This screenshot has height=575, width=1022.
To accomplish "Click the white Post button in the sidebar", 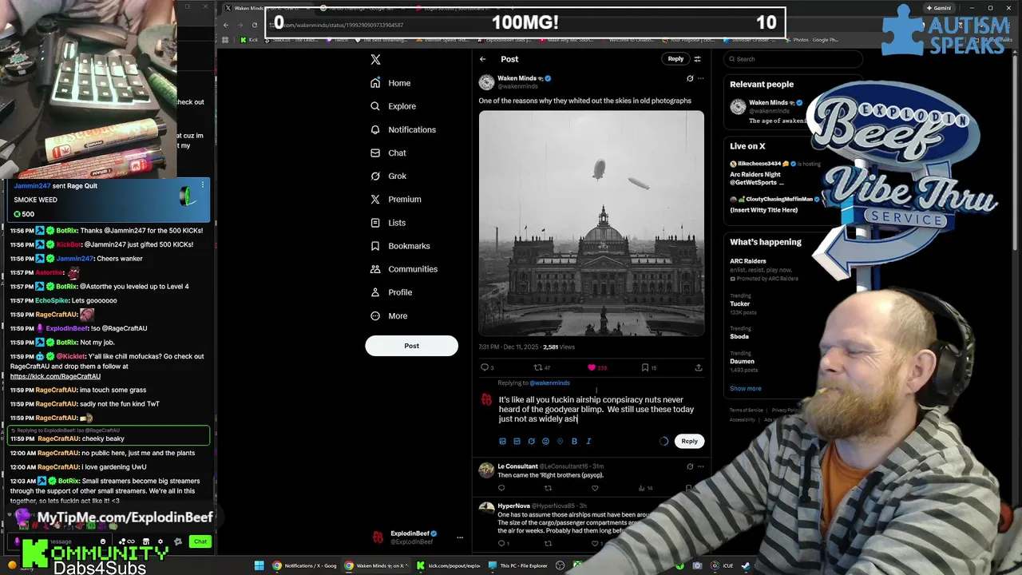I will [x=411, y=346].
